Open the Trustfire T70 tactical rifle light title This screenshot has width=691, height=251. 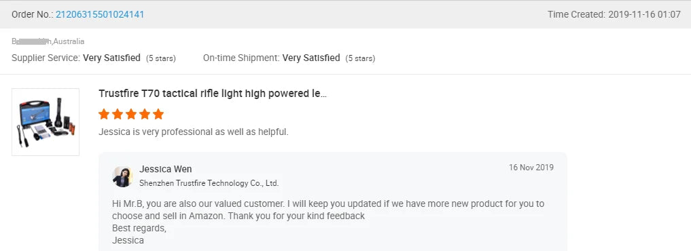pyautogui.click(x=213, y=94)
